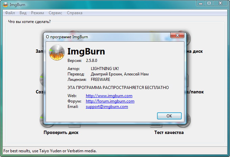230x157 pixels.
Task: Click the Email: label
Action: click(73, 107)
